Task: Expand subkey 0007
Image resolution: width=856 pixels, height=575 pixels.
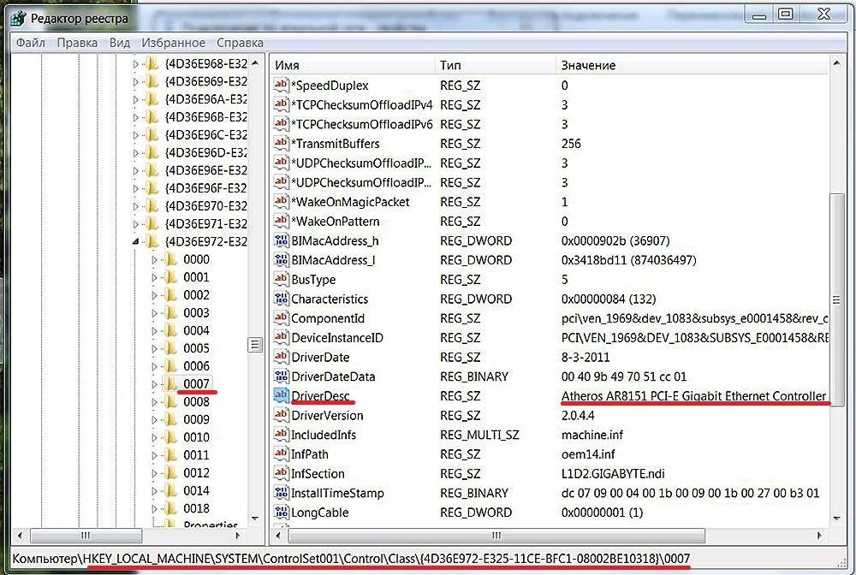Action: [154, 384]
